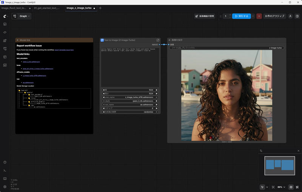Open the z_image_turbo_bf16.safetensors model link
The image size is (302, 192).
[34, 75]
